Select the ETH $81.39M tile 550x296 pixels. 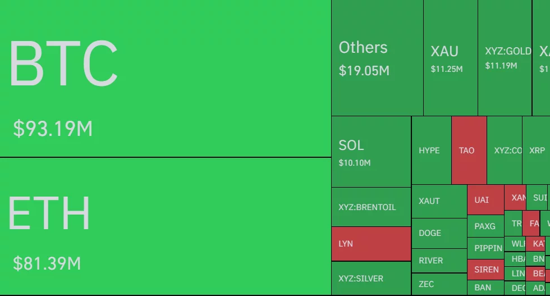click(x=165, y=226)
